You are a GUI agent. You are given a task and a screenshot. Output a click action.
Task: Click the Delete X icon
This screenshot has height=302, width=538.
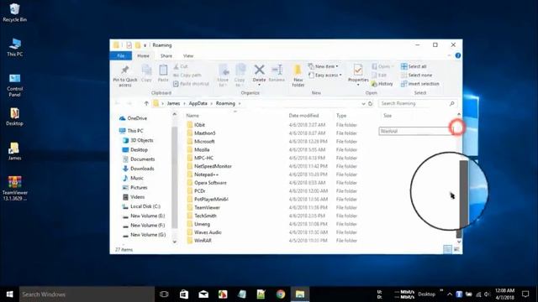(259, 70)
